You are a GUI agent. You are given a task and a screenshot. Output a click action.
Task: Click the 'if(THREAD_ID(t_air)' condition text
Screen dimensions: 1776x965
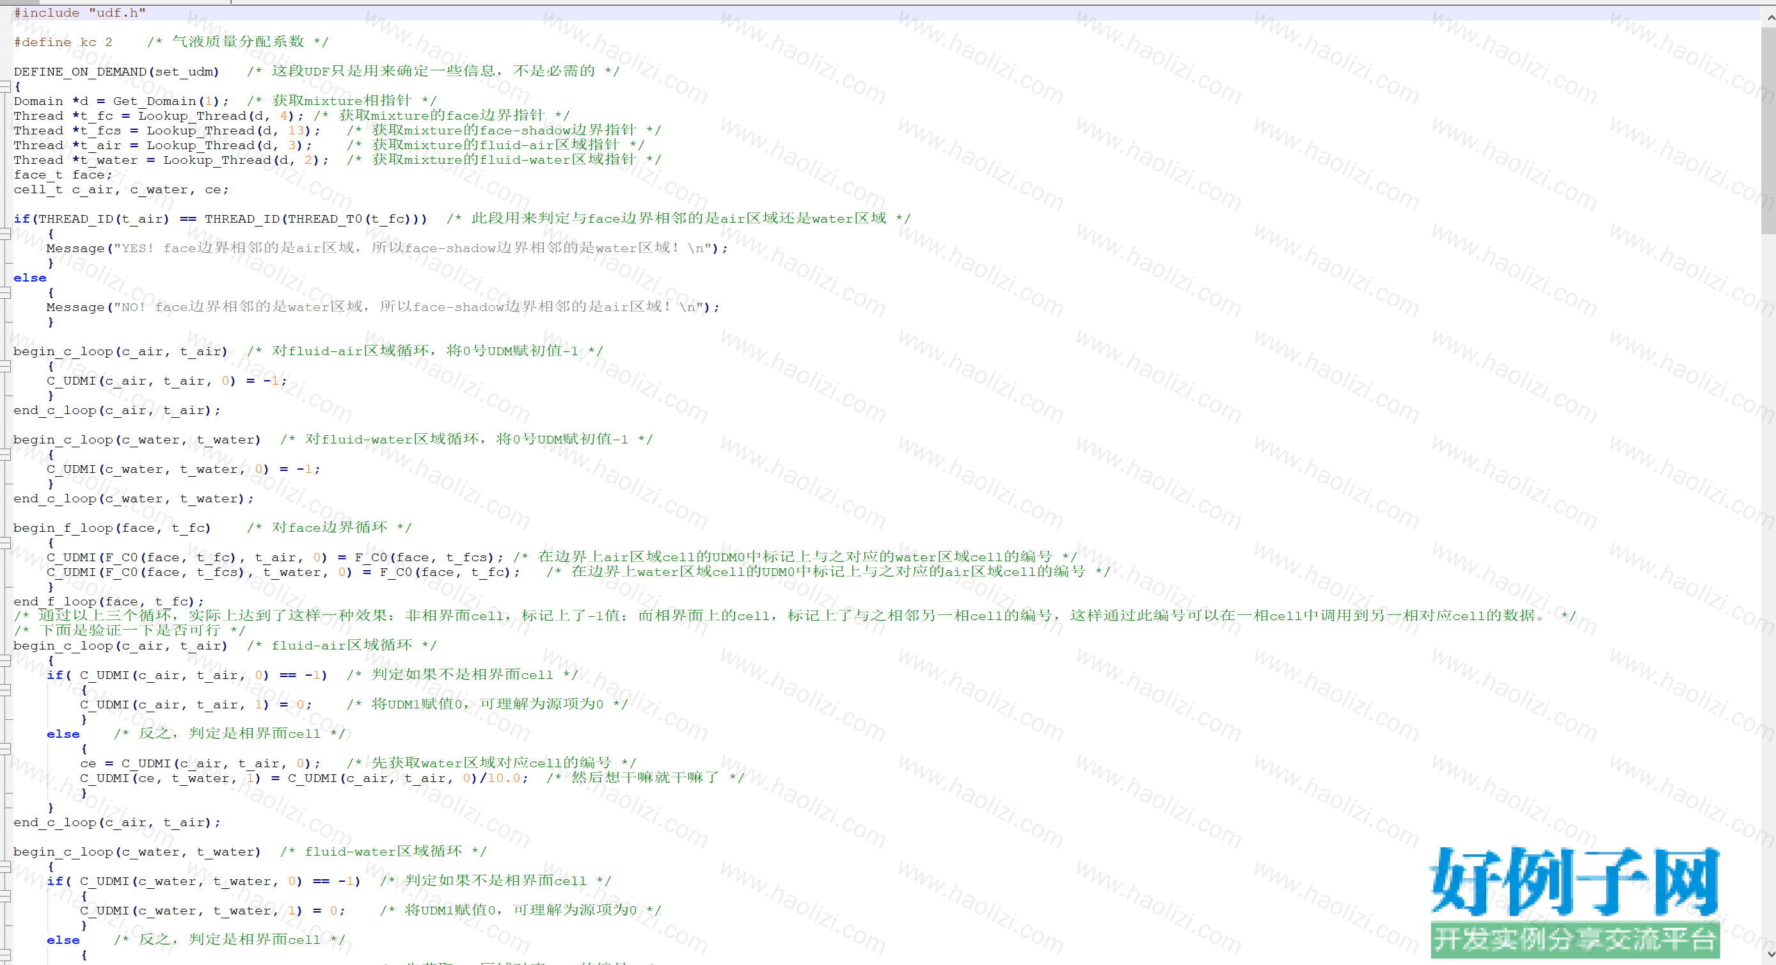[x=91, y=219]
